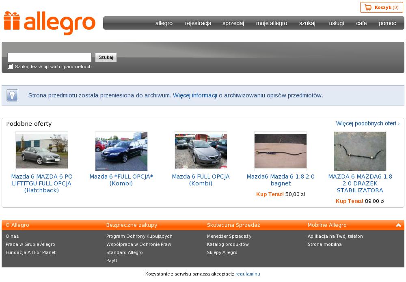Open Program Ochrony Kupujących
Image resolution: width=406 pixels, height=282 pixels.
tap(139, 236)
